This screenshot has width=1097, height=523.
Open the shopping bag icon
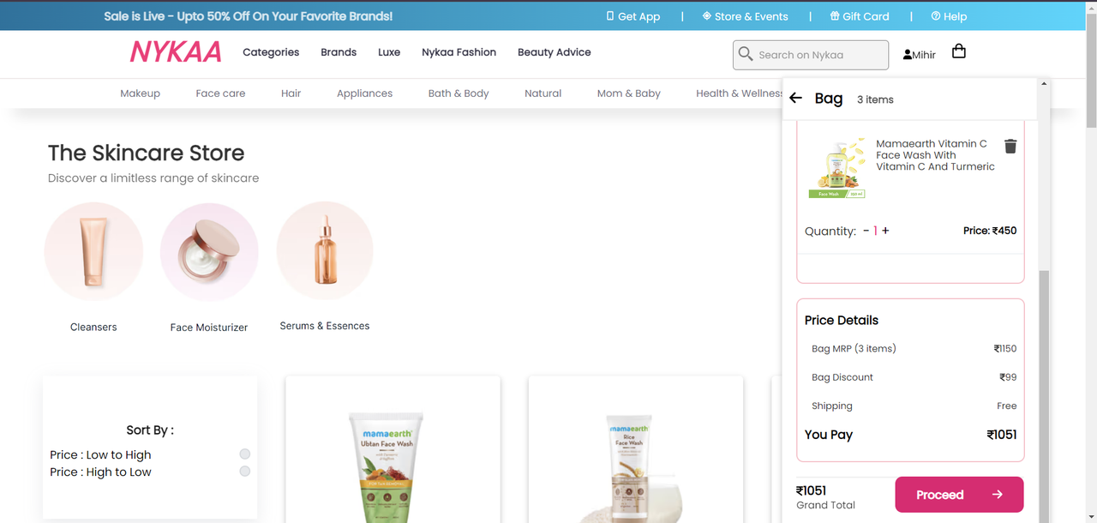[x=959, y=51]
